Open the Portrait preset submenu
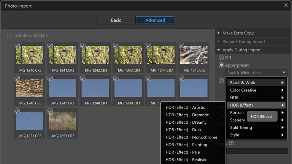The width and height of the screenshot is (292, 164). 256,112
